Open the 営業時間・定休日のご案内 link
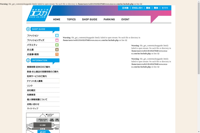The height and width of the screenshot is (133, 200). pos(38,67)
